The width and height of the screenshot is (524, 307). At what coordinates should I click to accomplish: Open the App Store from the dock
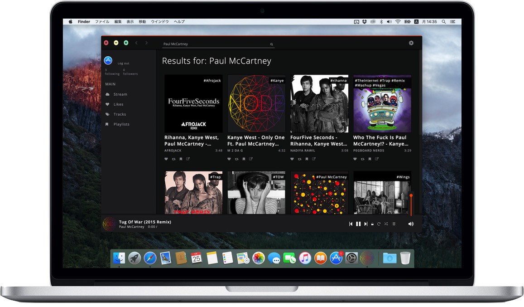coord(336,258)
